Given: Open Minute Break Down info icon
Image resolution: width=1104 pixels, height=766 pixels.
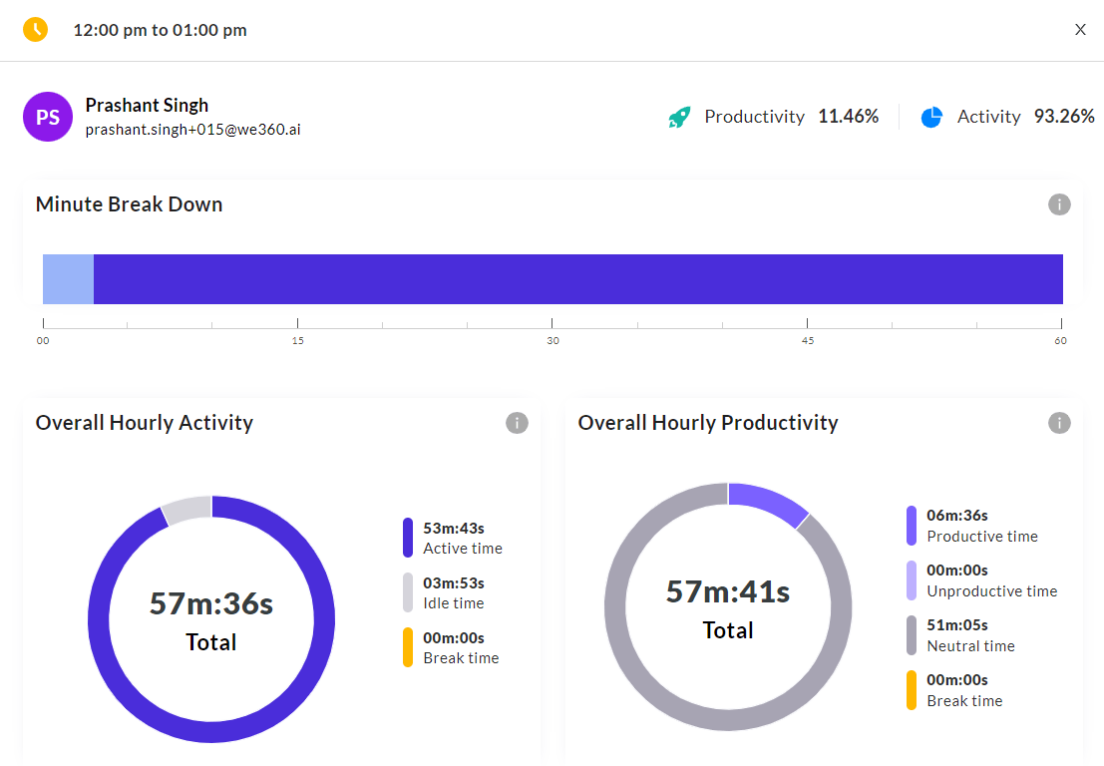Looking at the screenshot, I should (1059, 204).
